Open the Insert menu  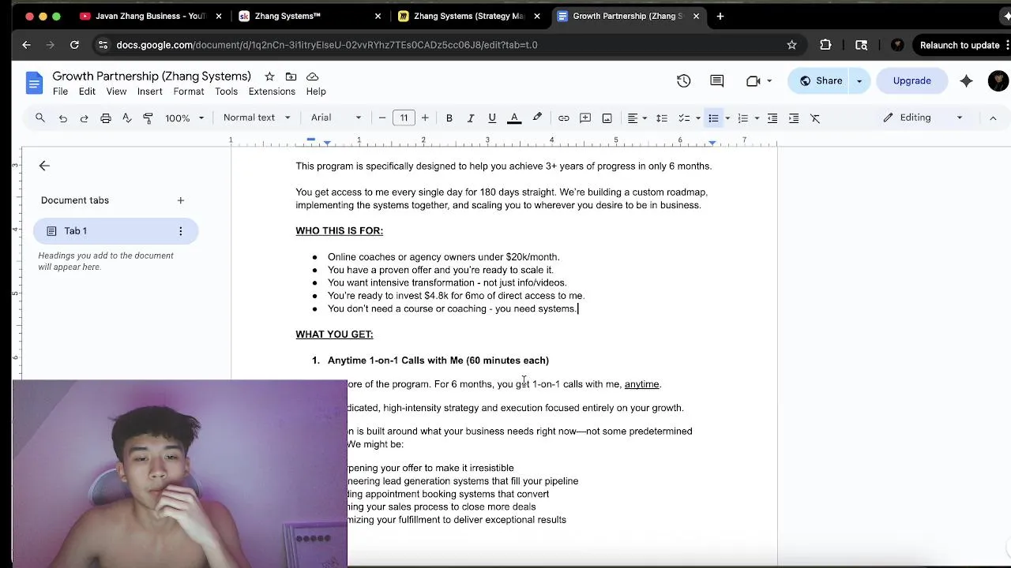(149, 92)
